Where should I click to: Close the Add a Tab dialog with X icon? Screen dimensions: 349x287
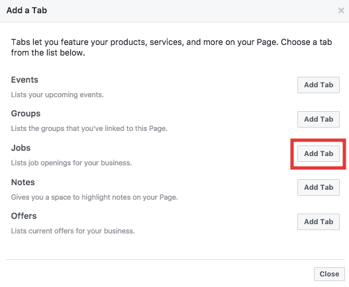pos(341,10)
